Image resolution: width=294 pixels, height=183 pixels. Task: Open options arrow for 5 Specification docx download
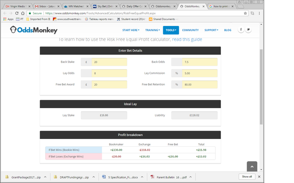pos(142,177)
